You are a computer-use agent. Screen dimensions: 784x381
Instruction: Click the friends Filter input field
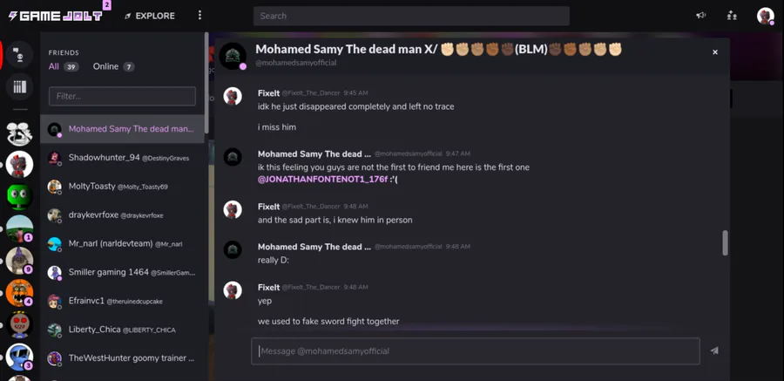(x=122, y=96)
